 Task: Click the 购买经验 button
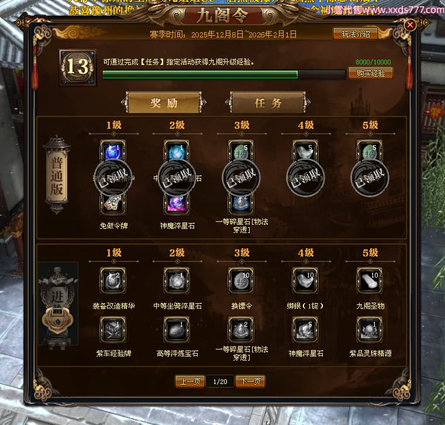pos(371,73)
